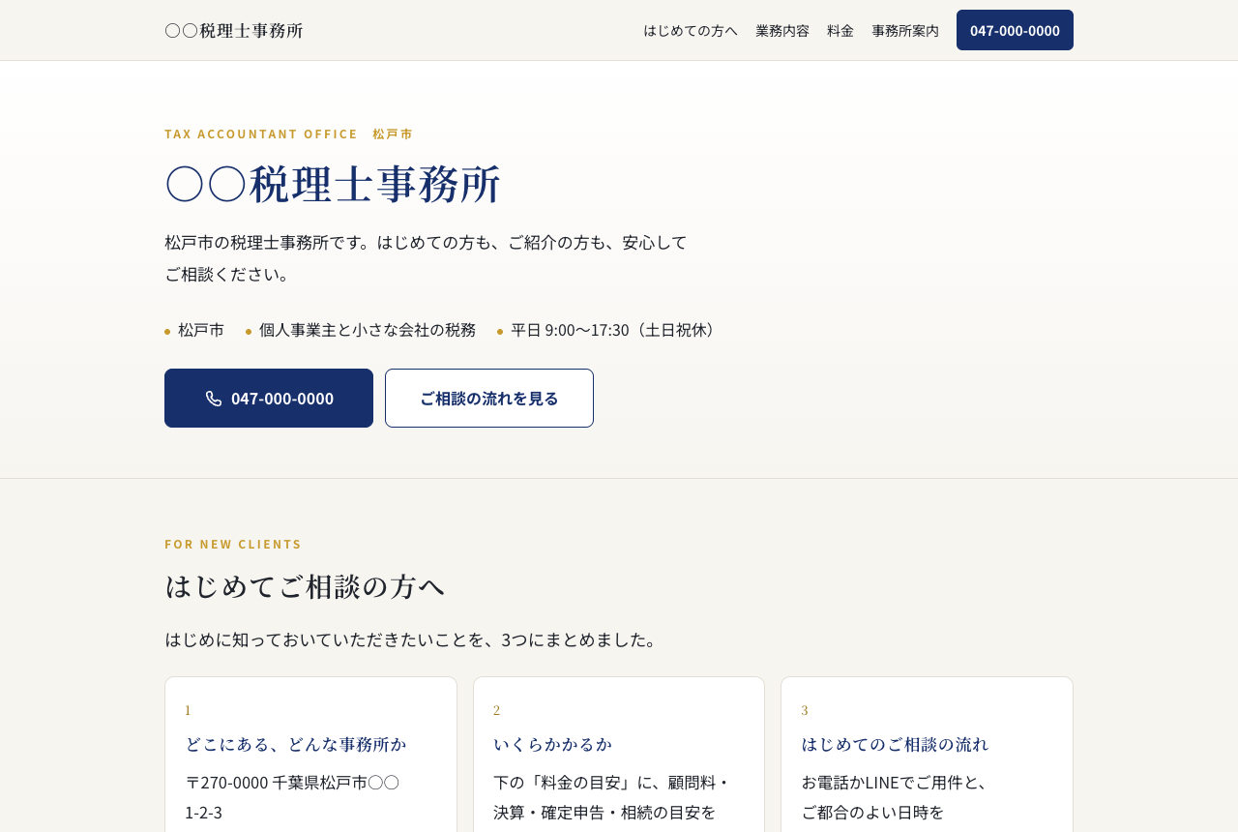Click ご相談の流れを見る button
Viewport: 1238px width, 832px height.
[489, 398]
